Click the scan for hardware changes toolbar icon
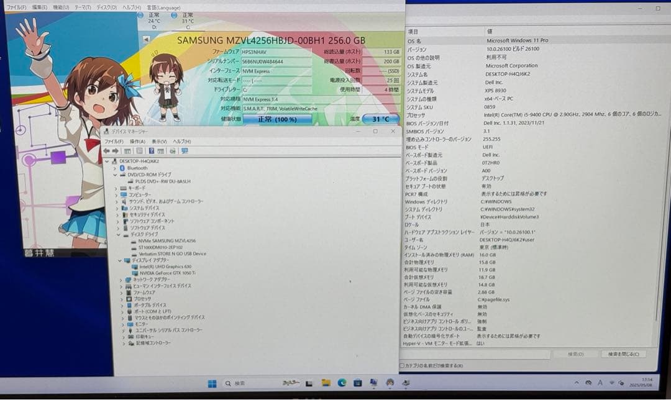The image size is (671, 400). (x=172, y=150)
